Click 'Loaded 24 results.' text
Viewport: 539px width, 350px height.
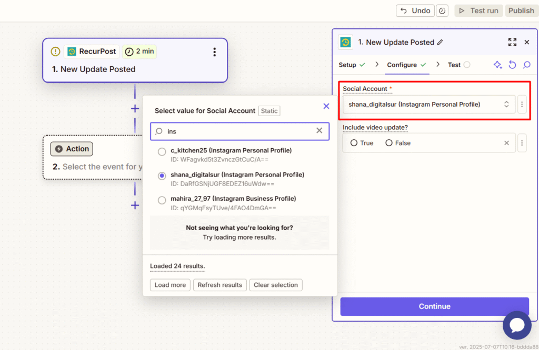[177, 266]
